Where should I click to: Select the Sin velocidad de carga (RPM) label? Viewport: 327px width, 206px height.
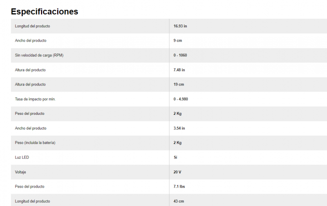point(39,55)
